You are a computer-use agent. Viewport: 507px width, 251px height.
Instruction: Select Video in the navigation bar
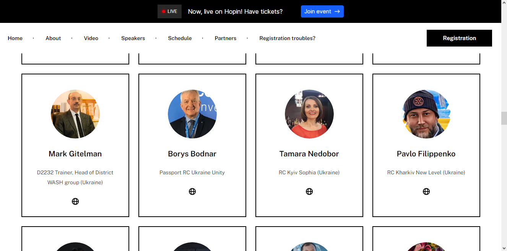pyautogui.click(x=91, y=38)
